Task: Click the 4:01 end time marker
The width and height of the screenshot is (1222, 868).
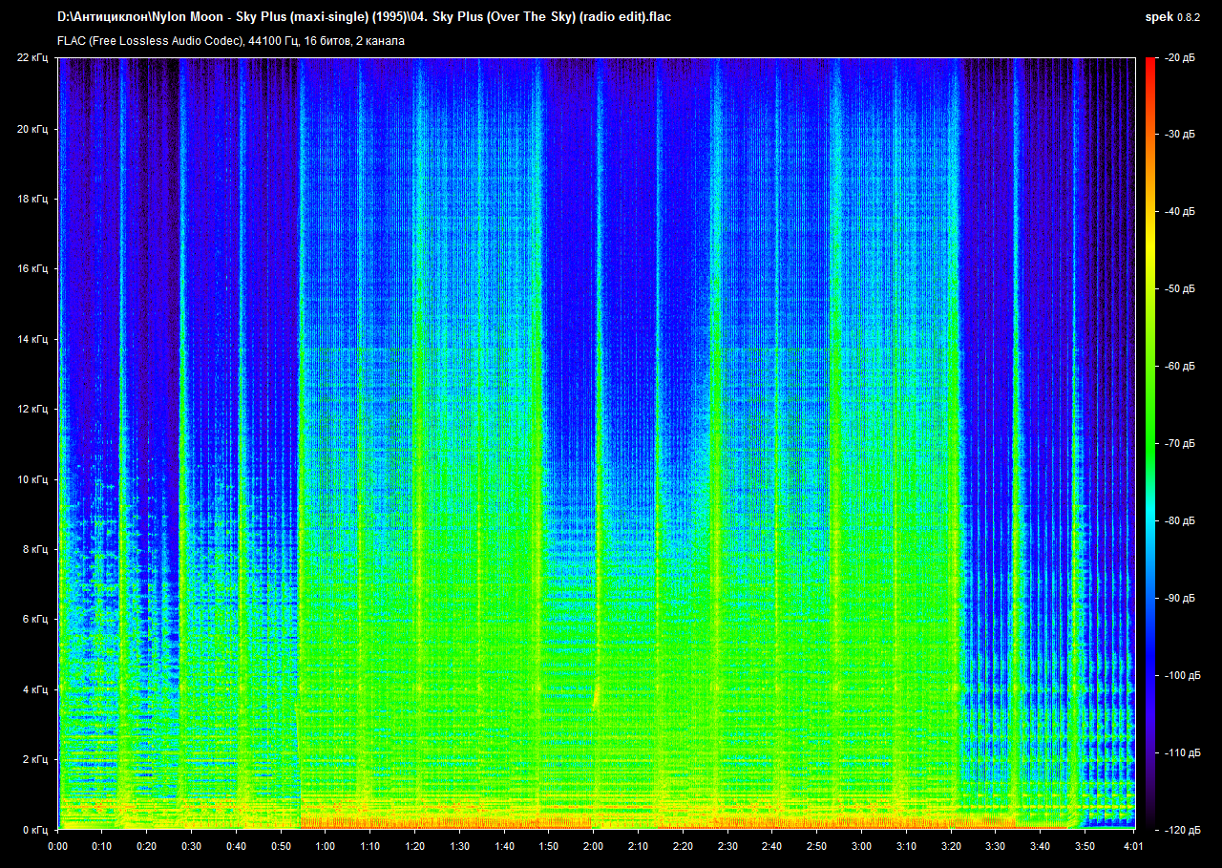Action: pos(1132,846)
